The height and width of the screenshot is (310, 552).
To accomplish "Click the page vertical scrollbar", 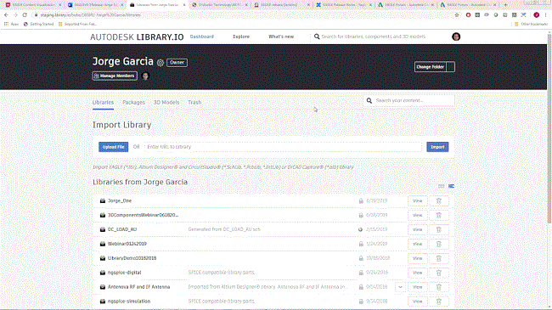I will (x=549, y=127).
